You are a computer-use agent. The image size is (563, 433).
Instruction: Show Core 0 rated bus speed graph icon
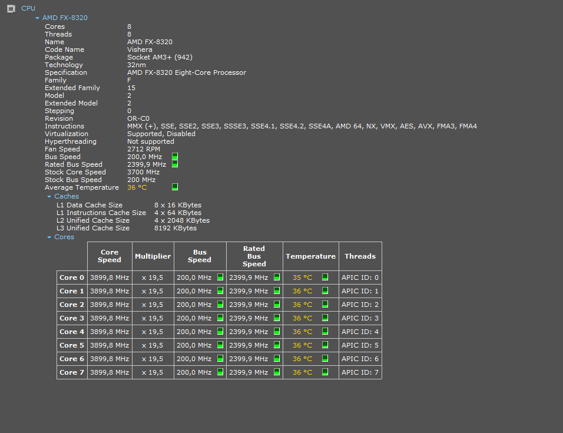277,277
